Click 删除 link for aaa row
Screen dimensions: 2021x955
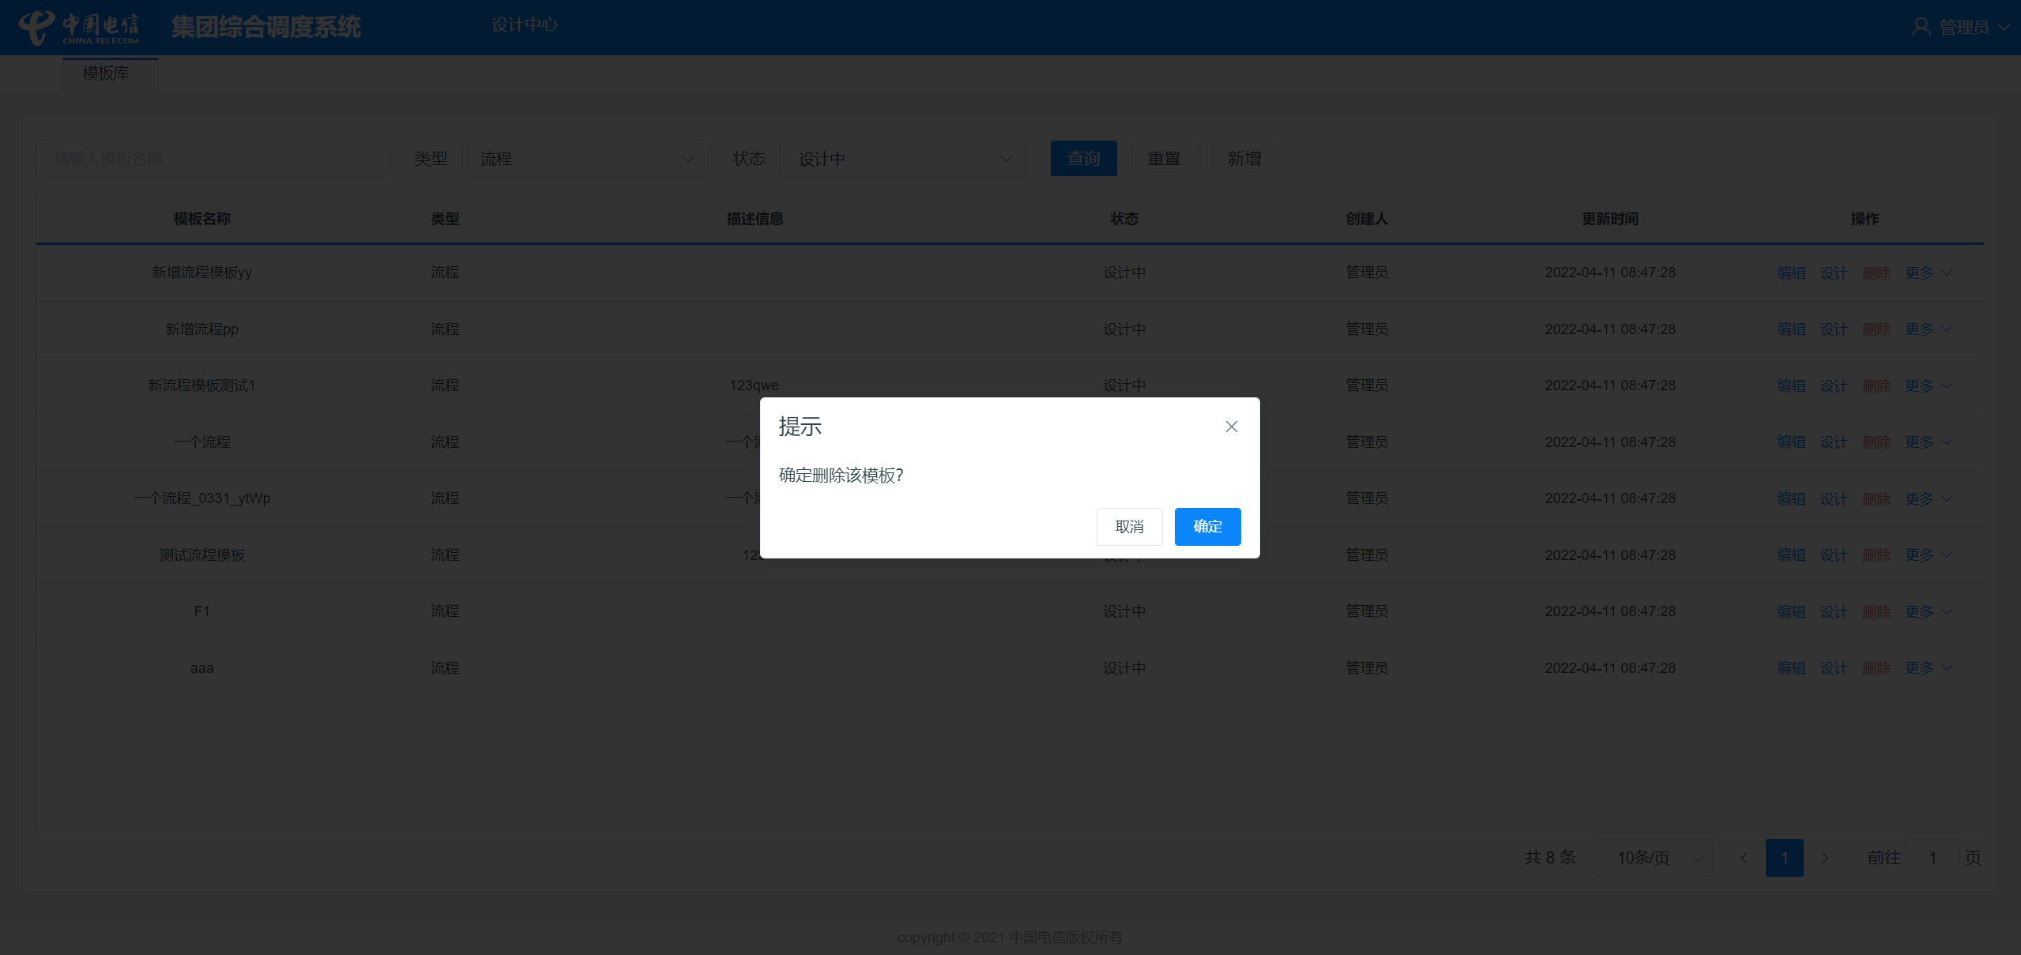pos(1876,668)
